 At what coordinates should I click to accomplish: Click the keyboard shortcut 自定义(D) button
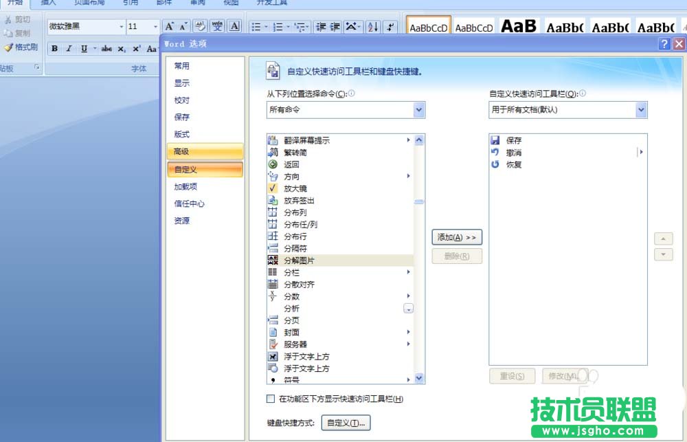tap(346, 423)
